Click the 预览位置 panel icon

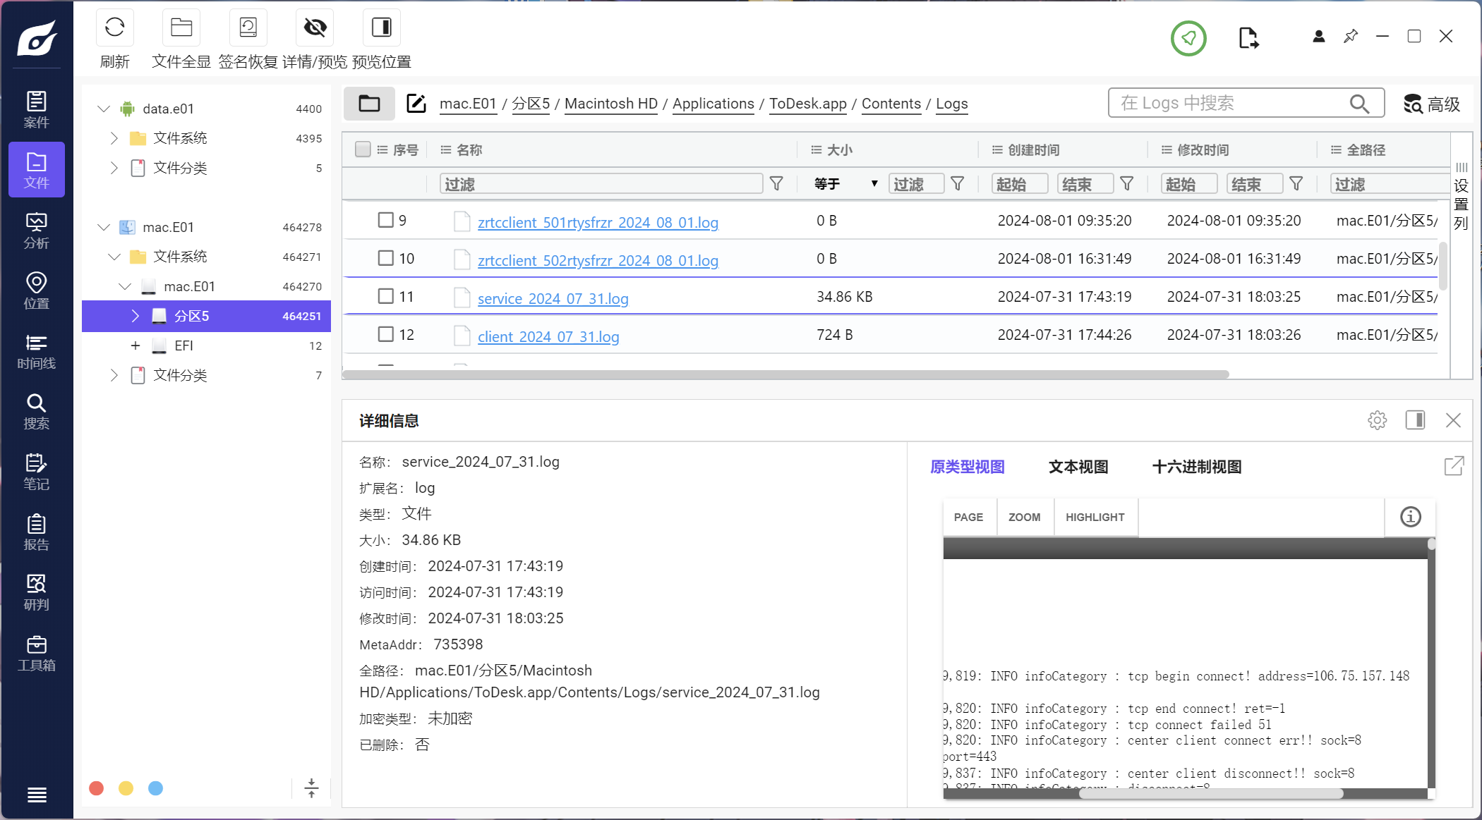click(x=382, y=27)
